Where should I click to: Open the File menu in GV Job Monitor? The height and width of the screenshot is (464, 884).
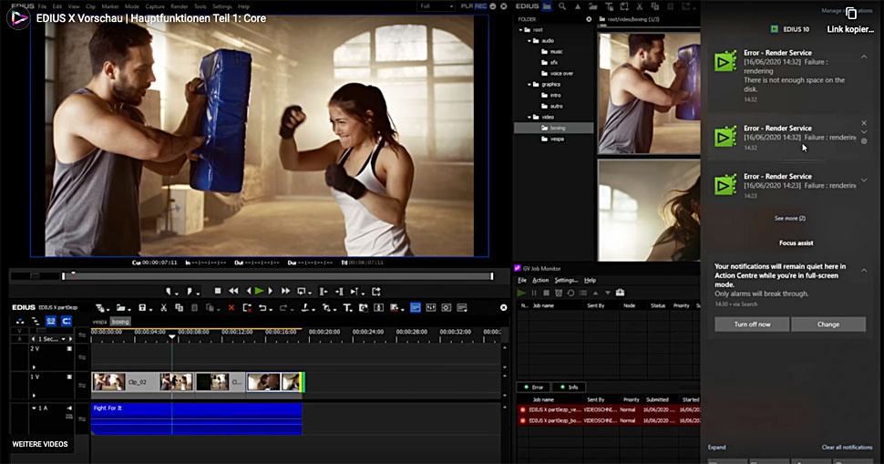522,280
